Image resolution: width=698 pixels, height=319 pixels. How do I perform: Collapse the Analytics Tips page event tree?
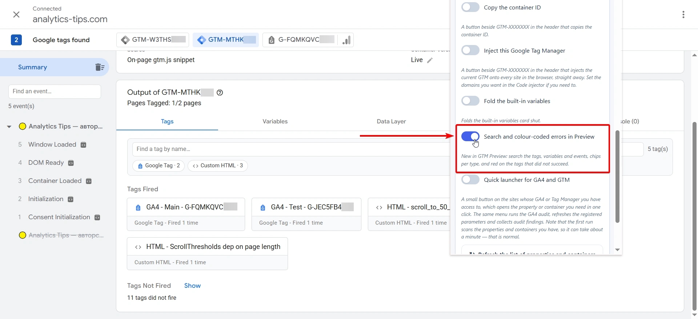point(9,127)
